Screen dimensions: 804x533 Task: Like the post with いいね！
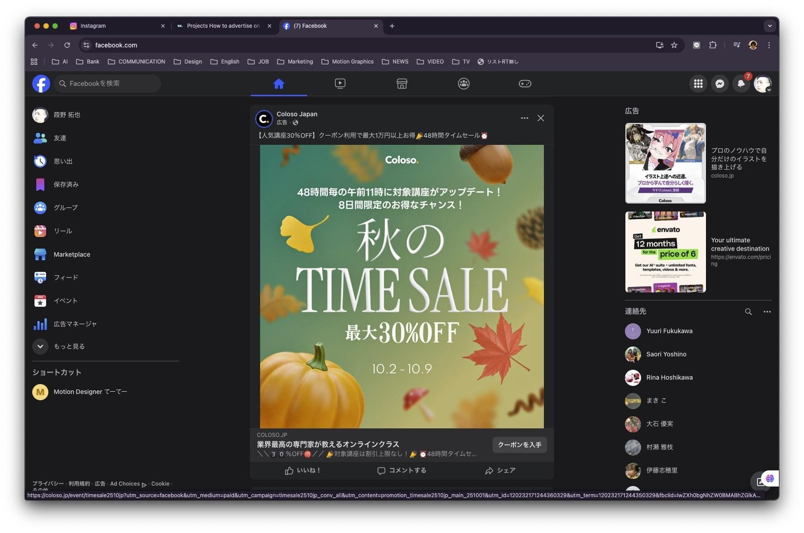(303, 470)
